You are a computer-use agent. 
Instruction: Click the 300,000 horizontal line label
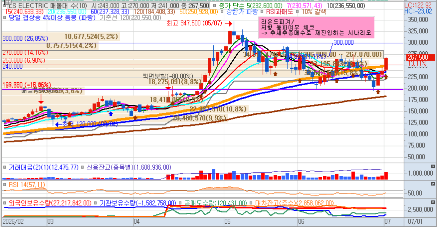(x=25, y=39)
